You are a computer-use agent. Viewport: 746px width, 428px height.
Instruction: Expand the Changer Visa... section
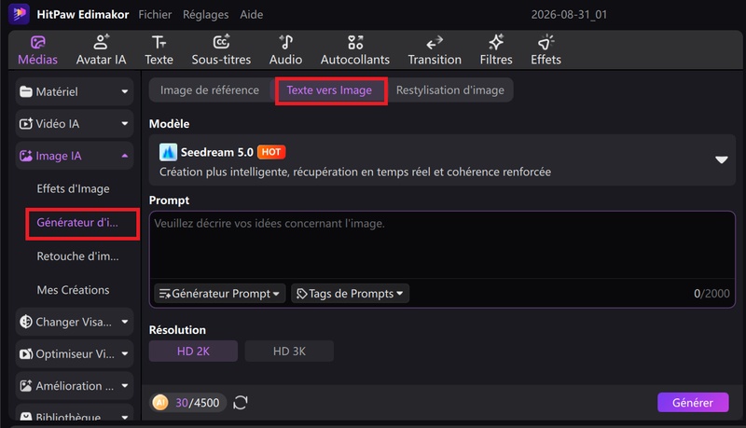click(125, 322)
